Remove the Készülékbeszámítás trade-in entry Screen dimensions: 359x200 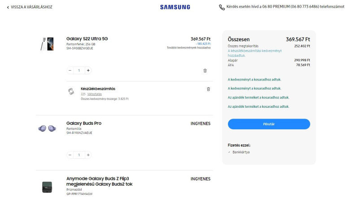coord(208,89)
